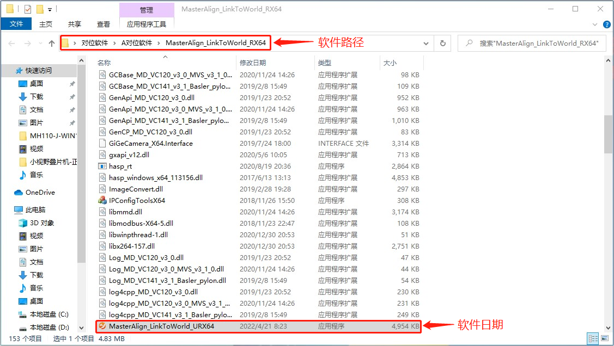Click the IPConfigToolsX64 application icon
Screen dimensions: 614x346
pyautogui.click(x=102, y=201)
